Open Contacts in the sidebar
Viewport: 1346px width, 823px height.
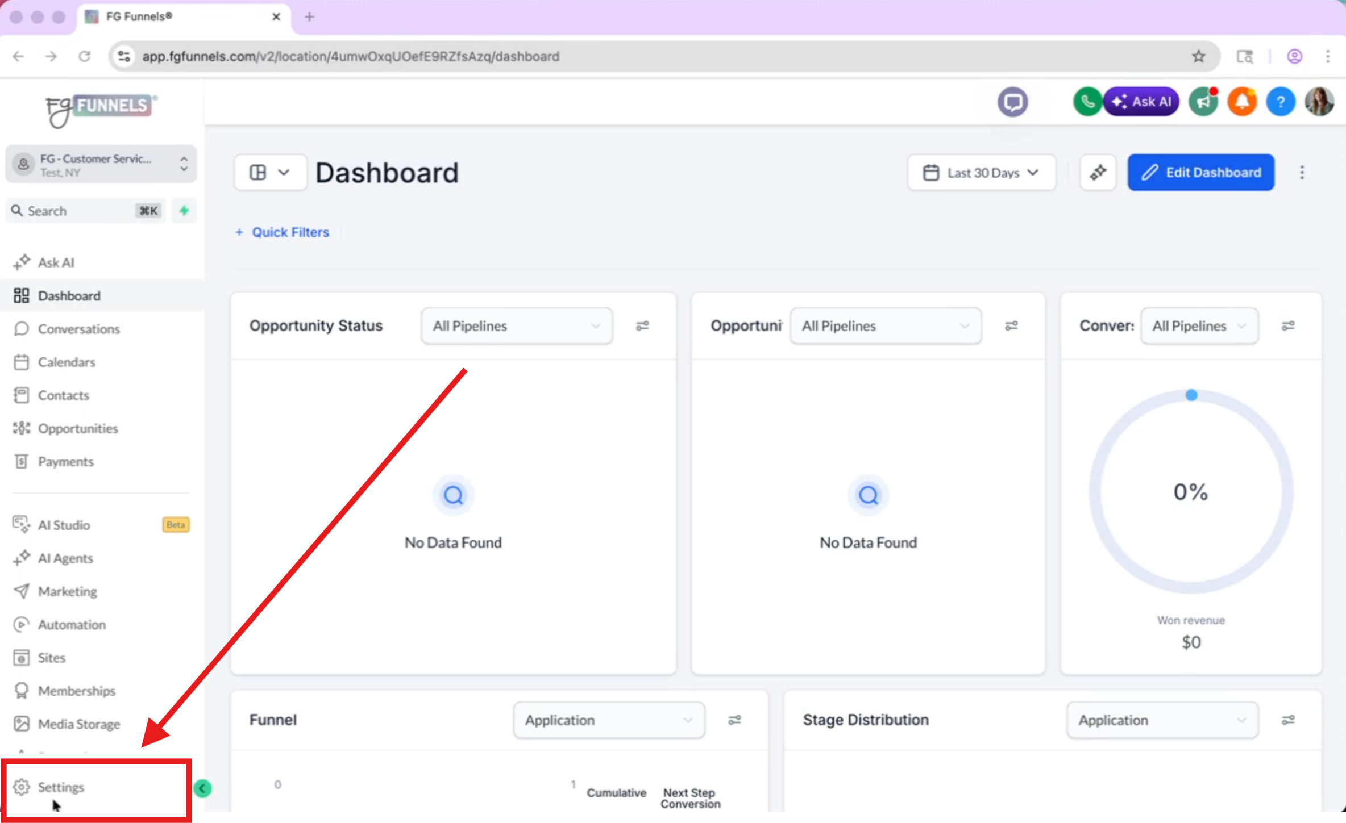point(101,395)
